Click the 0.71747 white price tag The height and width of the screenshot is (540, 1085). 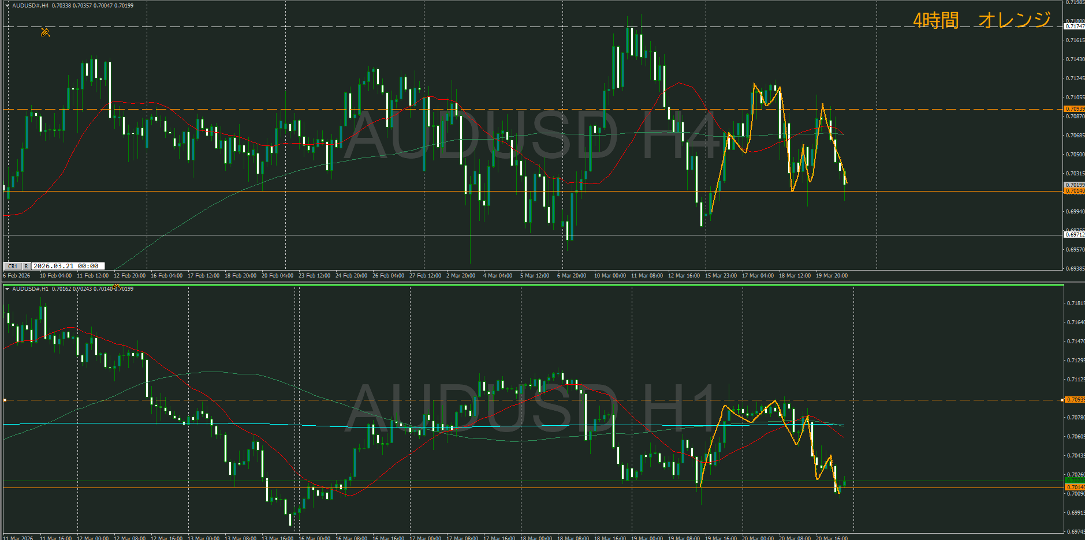tap(1074, 27)
